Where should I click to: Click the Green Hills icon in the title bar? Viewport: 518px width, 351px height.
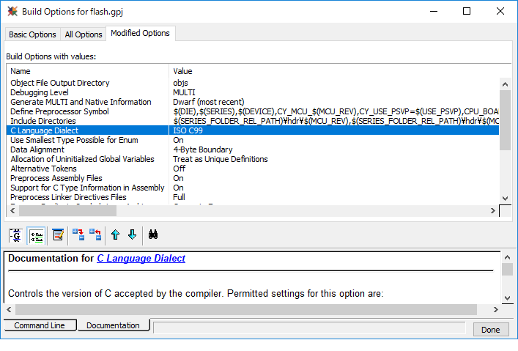[x=12, y=11]
